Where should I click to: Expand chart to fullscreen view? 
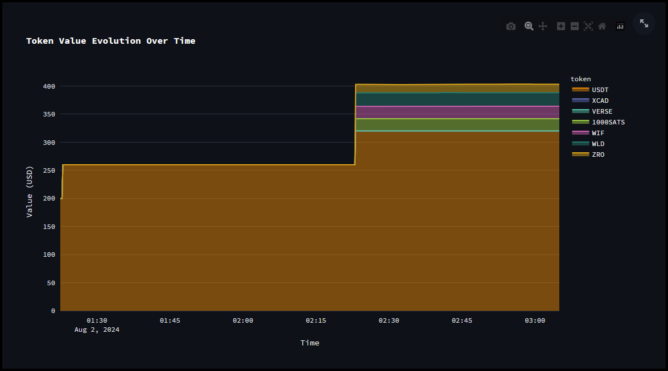point(644,23)
